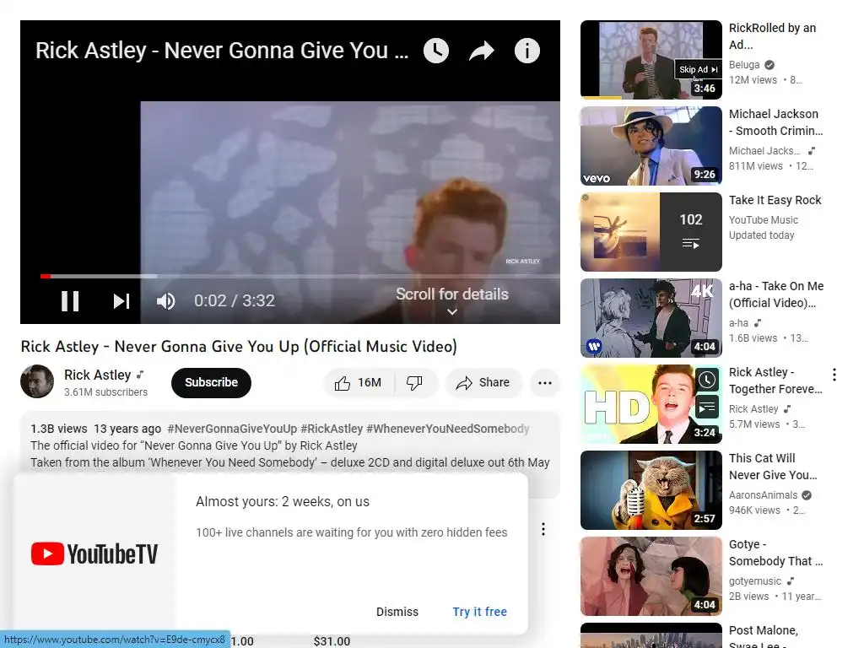Open options menu for Together Forever video
Screen dimensions: 864x648
834,375
